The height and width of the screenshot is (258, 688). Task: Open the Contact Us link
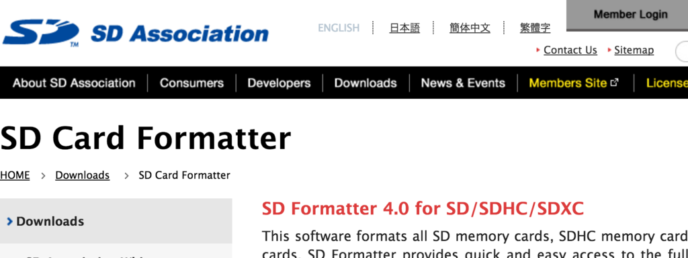[570, 50]
